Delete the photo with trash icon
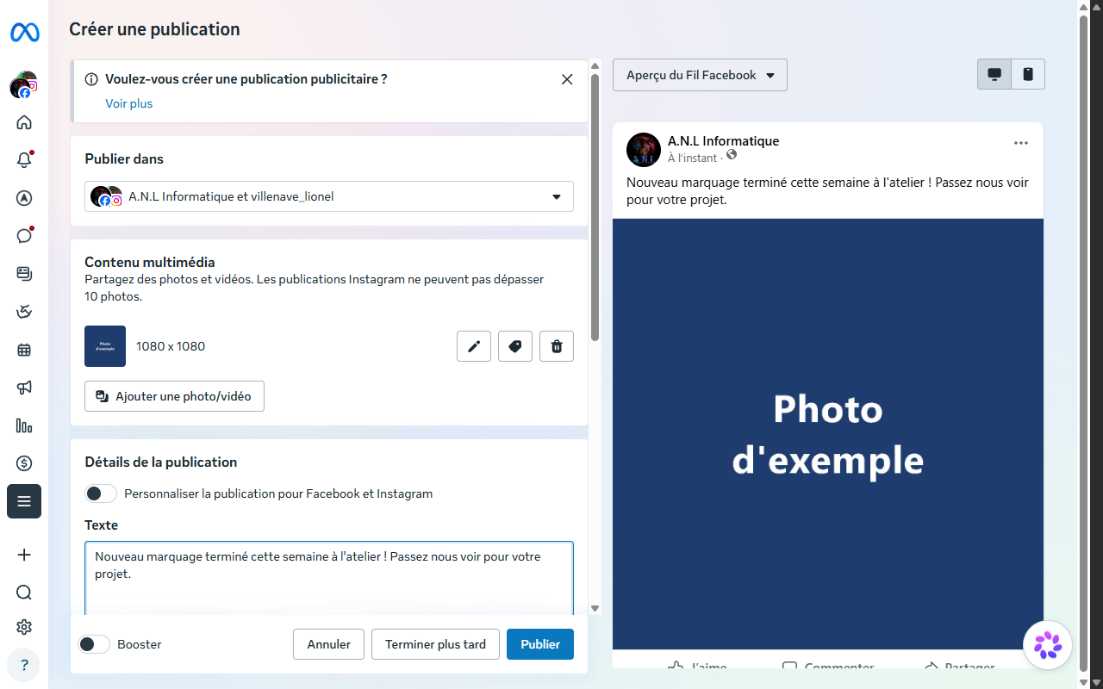The height and width of the screenshot is (689, 1103). (557, 346)
